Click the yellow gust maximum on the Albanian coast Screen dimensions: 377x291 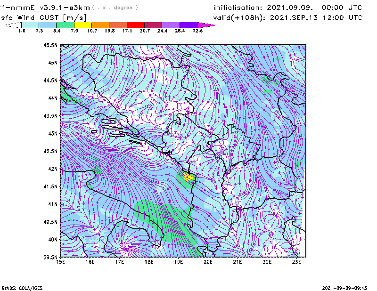(188, 177)
